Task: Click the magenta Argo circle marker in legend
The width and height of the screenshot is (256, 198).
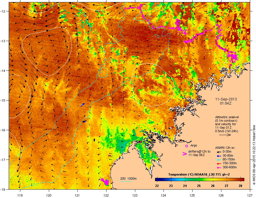Action: pyautogui.click(x=186, y=146)
